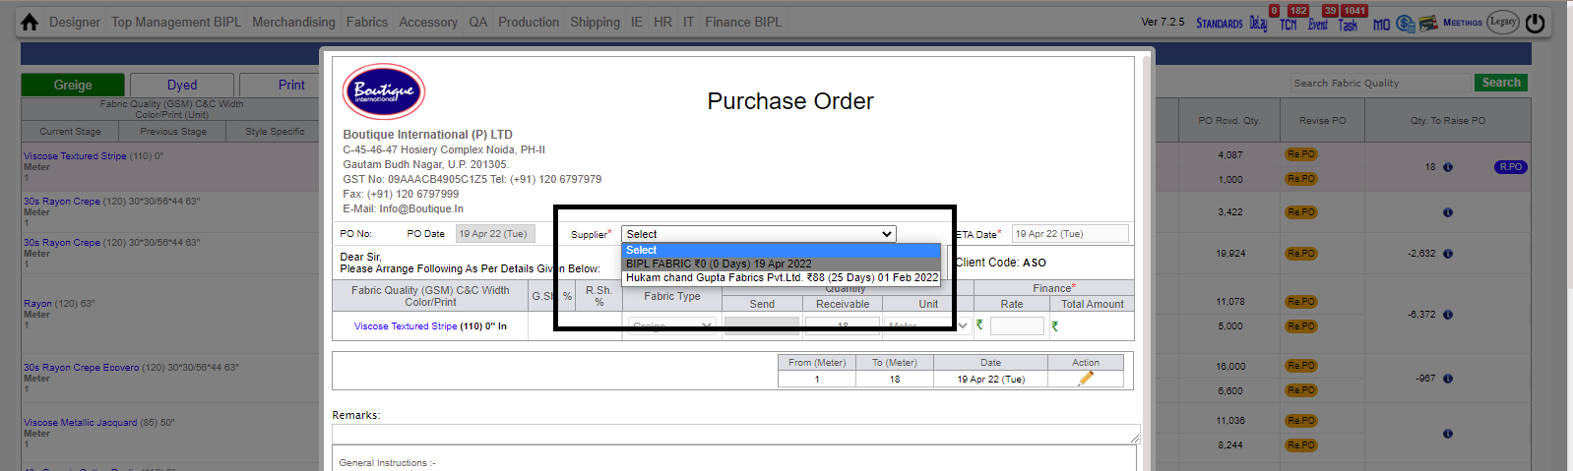The image size is (1573, 471).
Task: Click the power logout icon
Action: 1535,23
